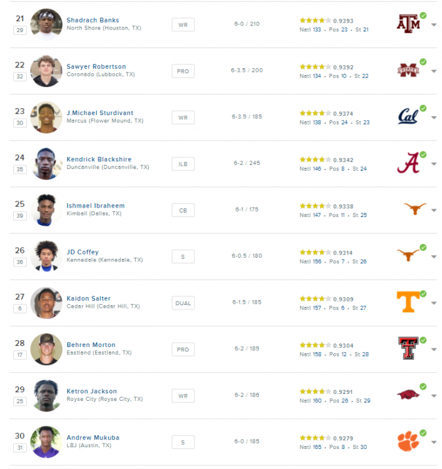Click the Texas Longhorns logo for Ishmael Ibraheem
Viewport: 442px width, 469px height.
coord(415,209)
